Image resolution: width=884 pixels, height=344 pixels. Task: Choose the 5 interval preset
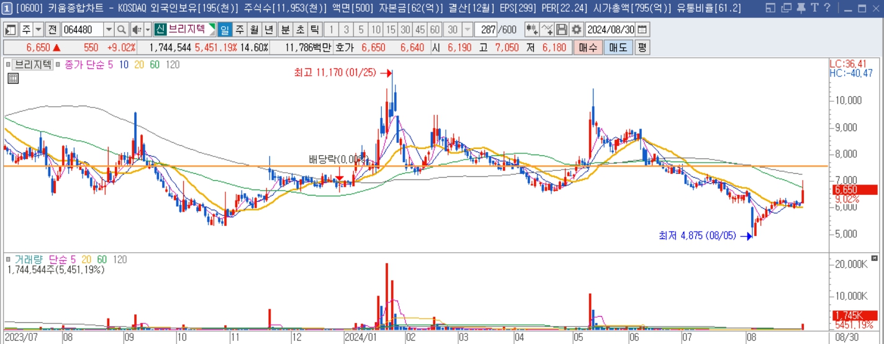tap(361, 30)
